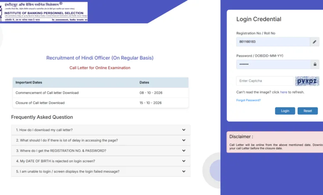323x195 pixels.
Task: Click the captcha image pvxpz
Action: [x=307, y=81]
